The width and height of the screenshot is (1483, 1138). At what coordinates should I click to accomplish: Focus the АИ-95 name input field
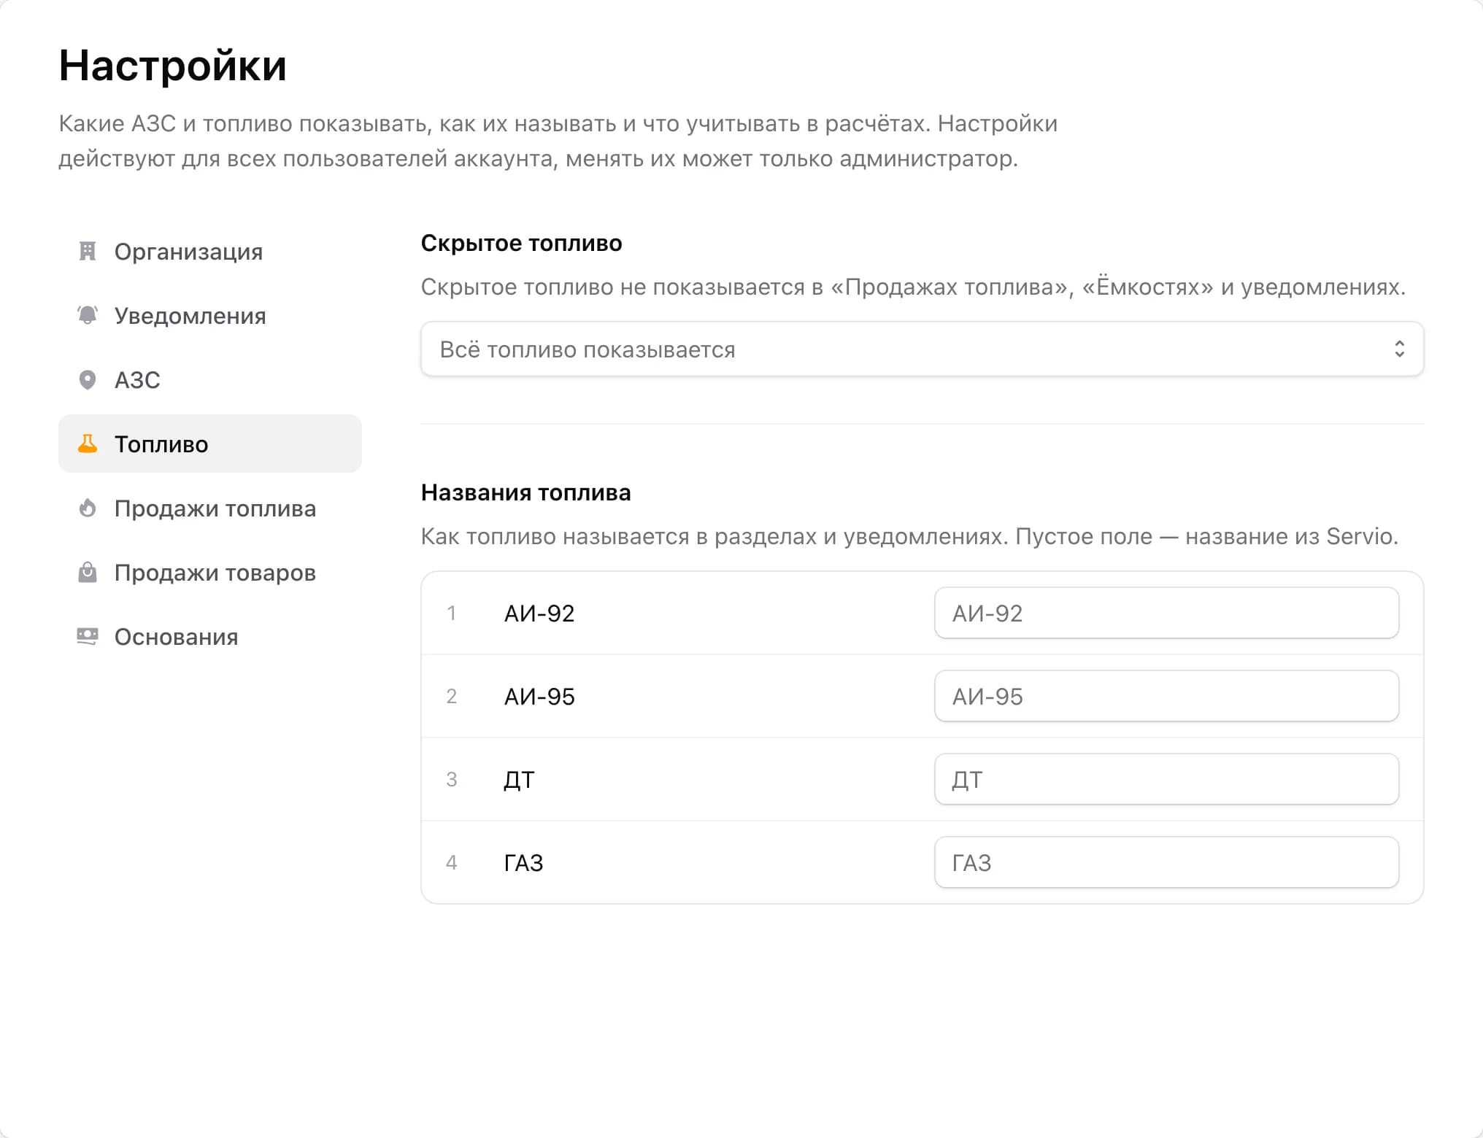coord(1166,697)
